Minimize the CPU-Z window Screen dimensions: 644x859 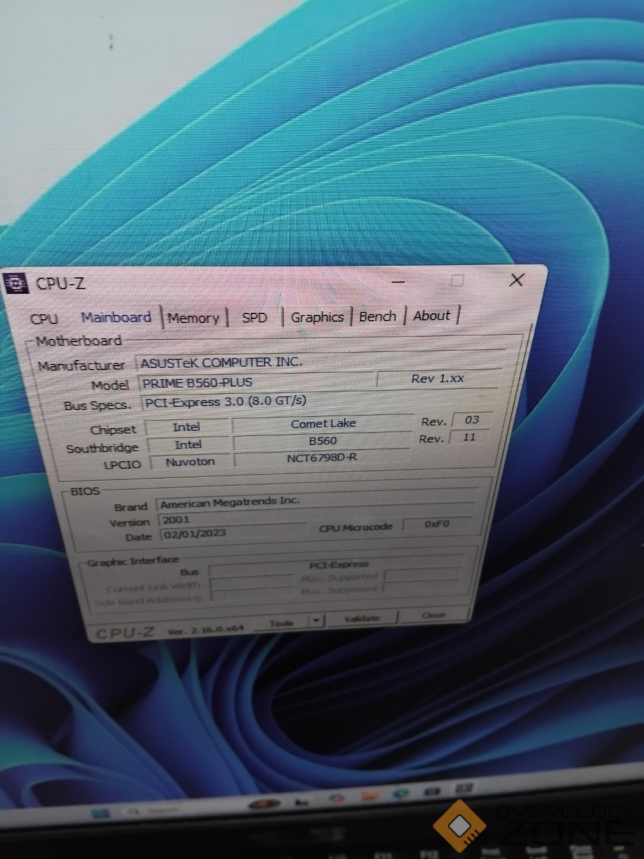tap(399, 282)
